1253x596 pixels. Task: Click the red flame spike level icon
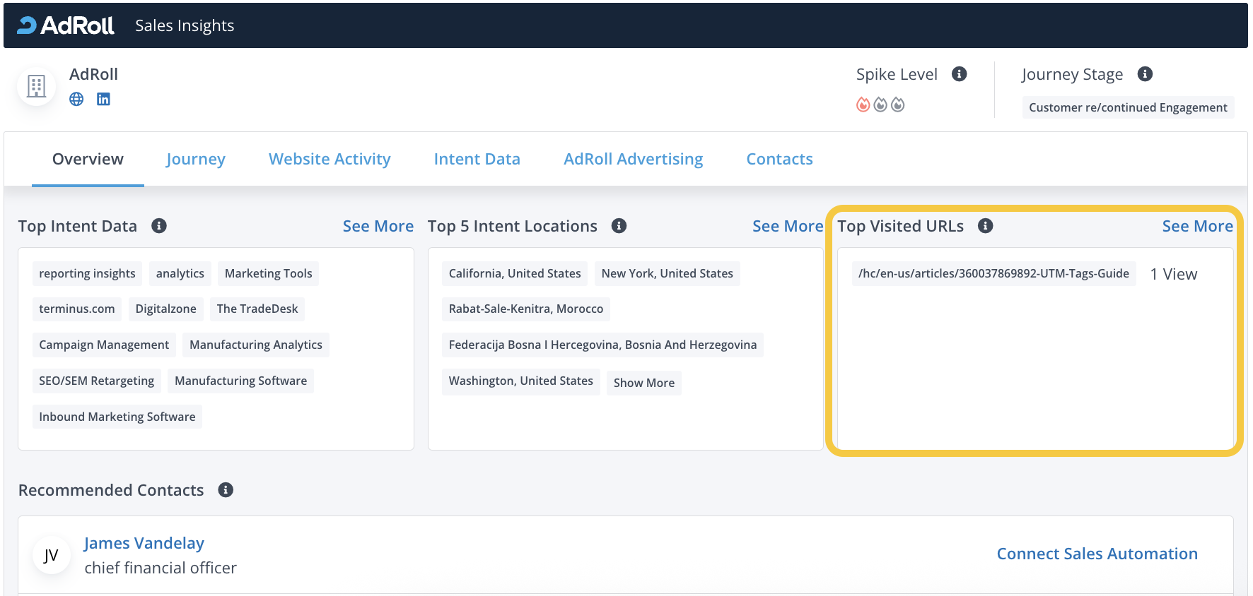click(863, 105)
